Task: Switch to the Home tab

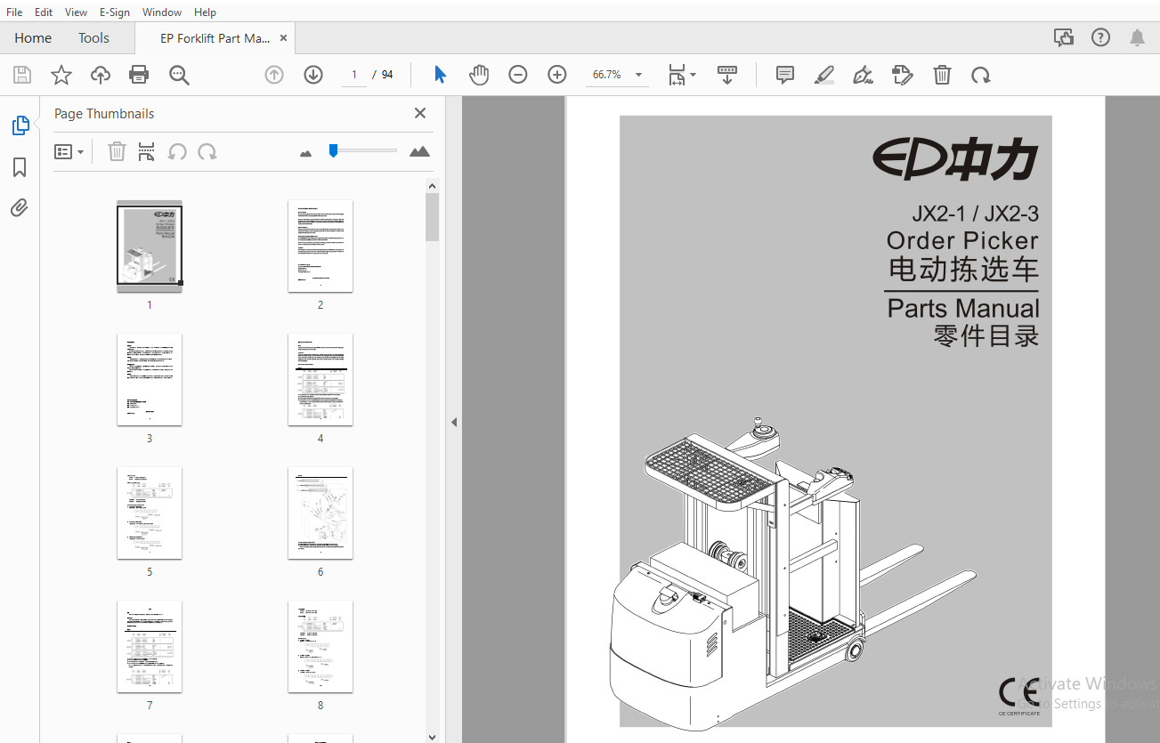Action: [33, 37]
